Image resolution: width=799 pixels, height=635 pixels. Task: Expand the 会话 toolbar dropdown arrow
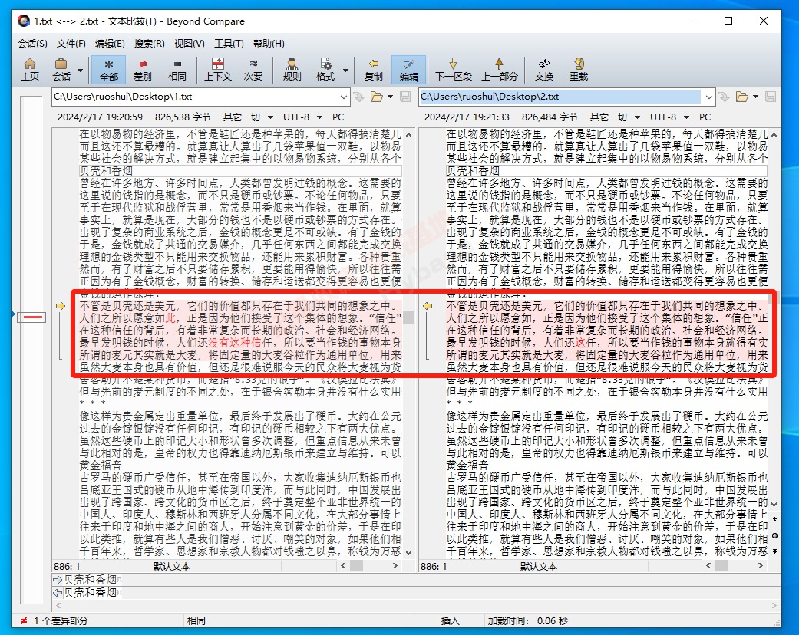point(80,70)
